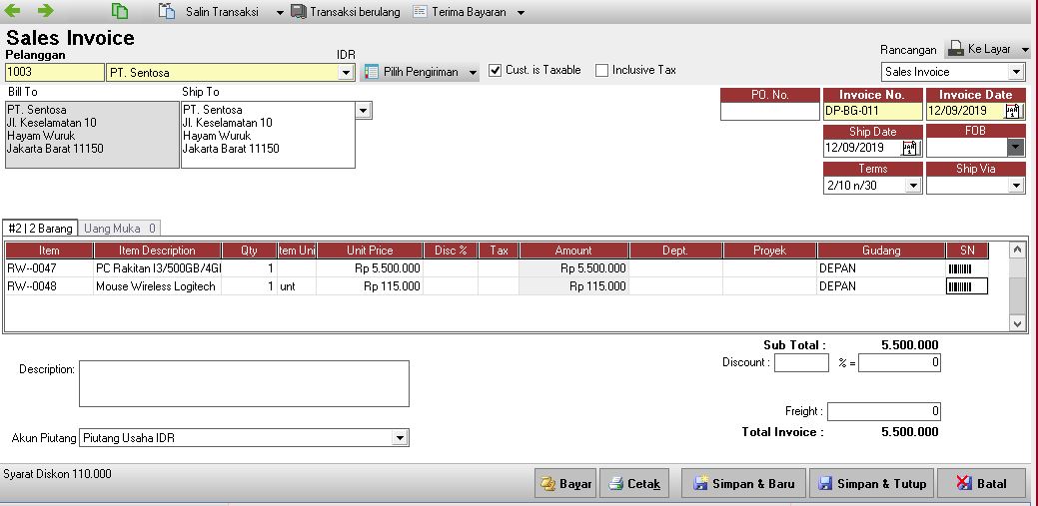Screen dimensions: 1038x506
Task: Click the unit price Rp 115.000 cell
Action: (370, 286)
